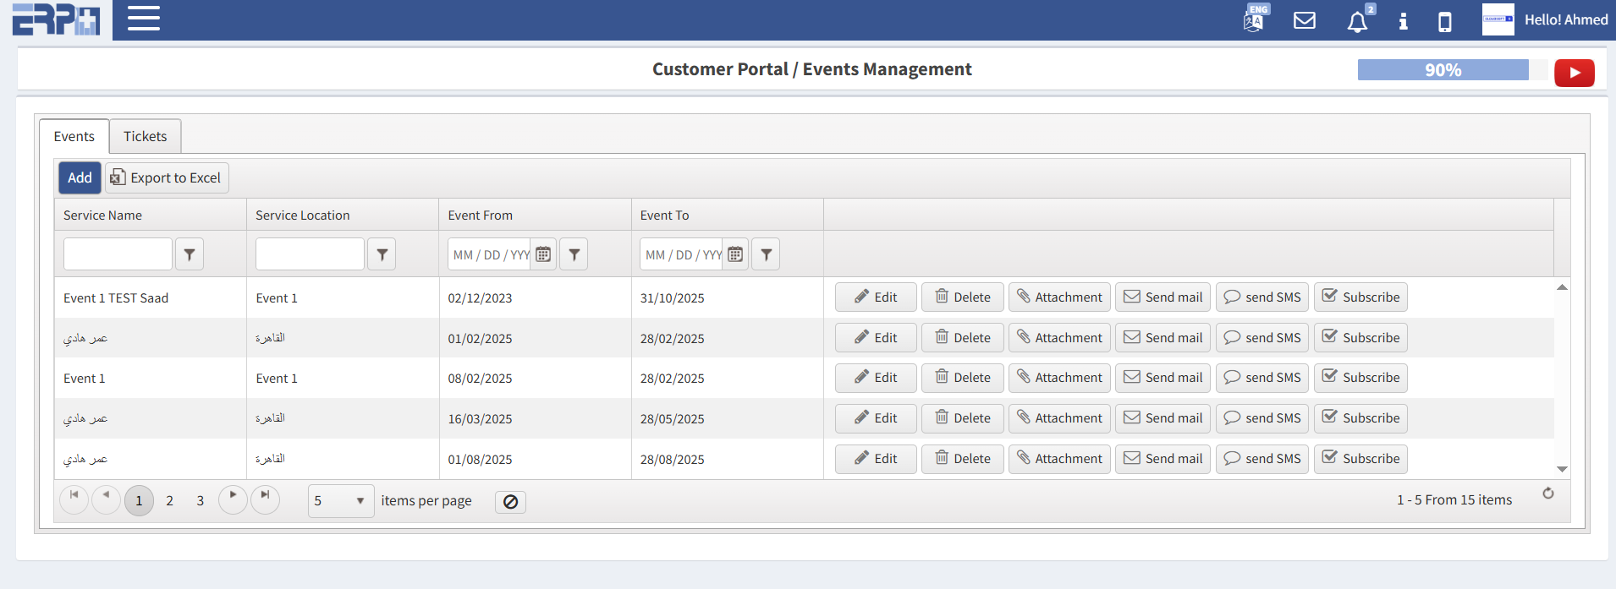Open the YouTube video help button
The image size is (1616, 589).
click(1574, 73)
